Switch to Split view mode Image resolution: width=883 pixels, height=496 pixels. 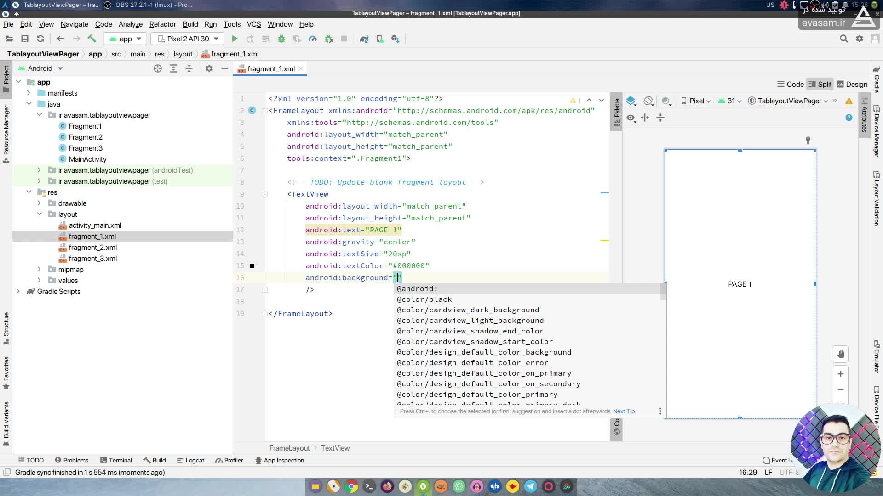coord(820,85)
